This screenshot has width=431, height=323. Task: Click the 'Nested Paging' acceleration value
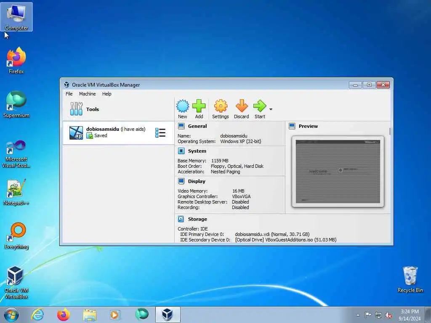coord(226,172)
